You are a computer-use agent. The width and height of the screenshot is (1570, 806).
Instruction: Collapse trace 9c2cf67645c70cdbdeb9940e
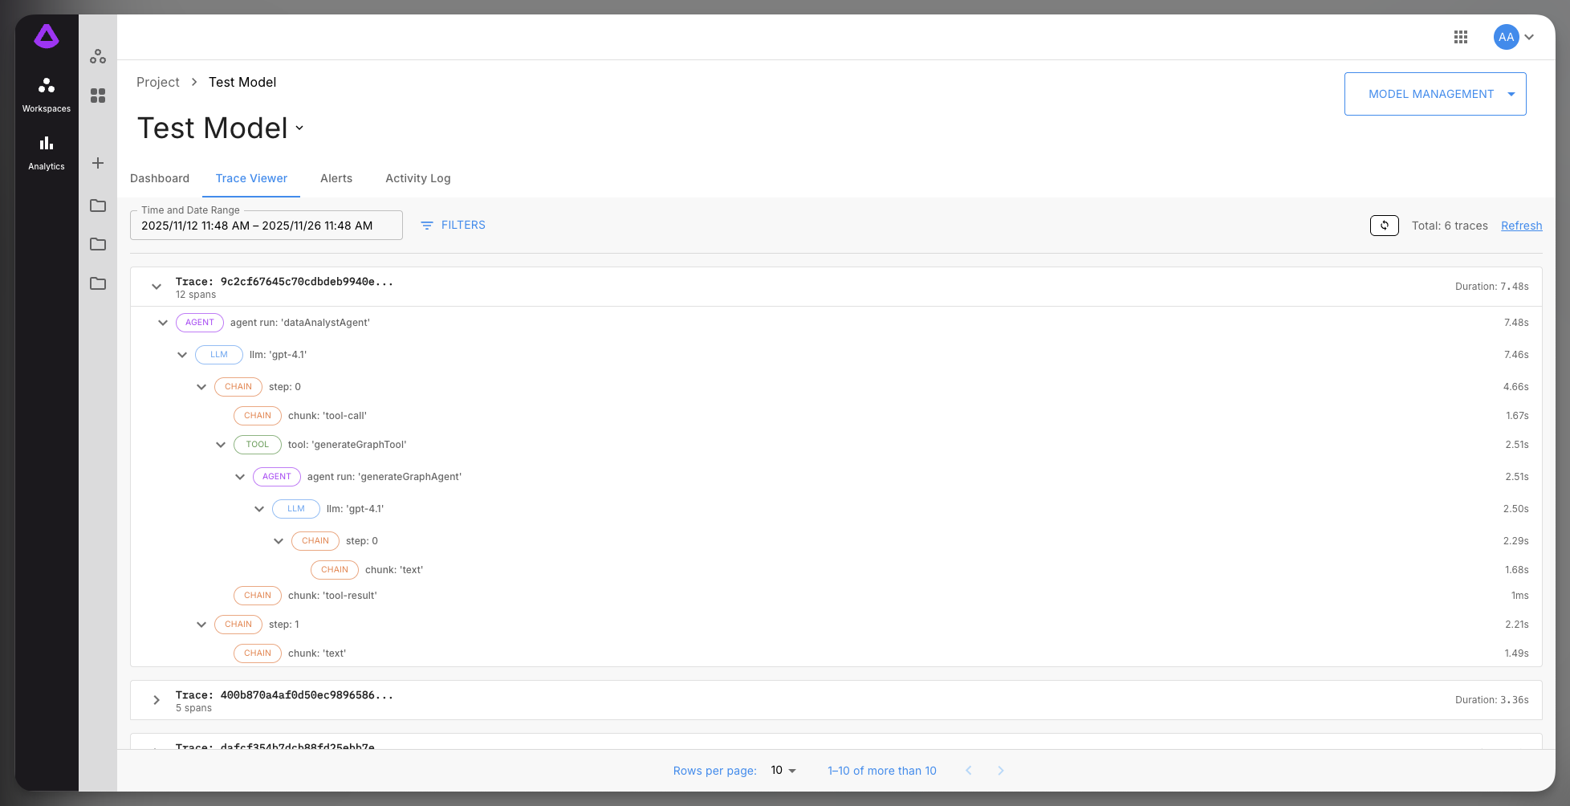(157, 287)
